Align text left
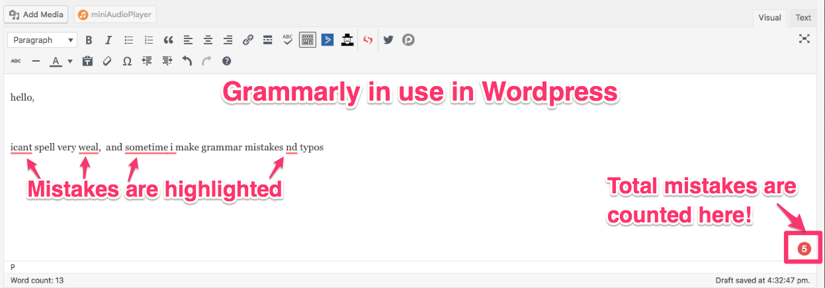The height and width of the screenshot is (288, 825). click(x=188, y=40)
